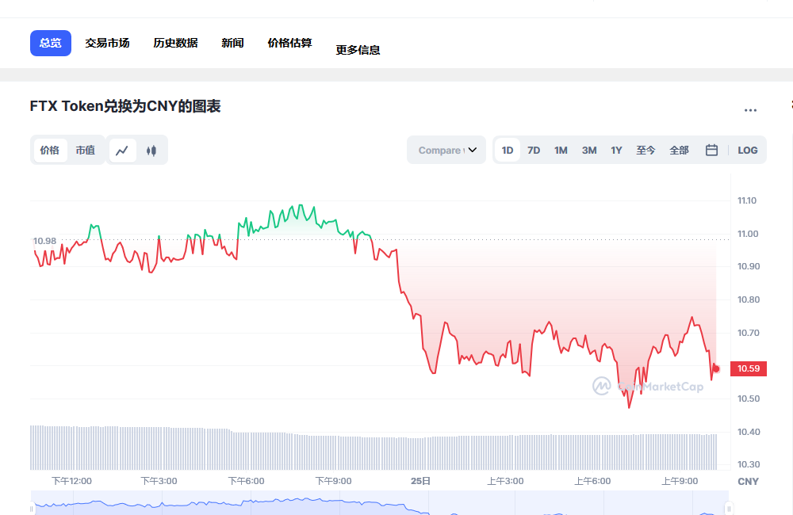Switch to line chart view icon
This screenshot has height=515, width=793.
[x=122, y=151]
